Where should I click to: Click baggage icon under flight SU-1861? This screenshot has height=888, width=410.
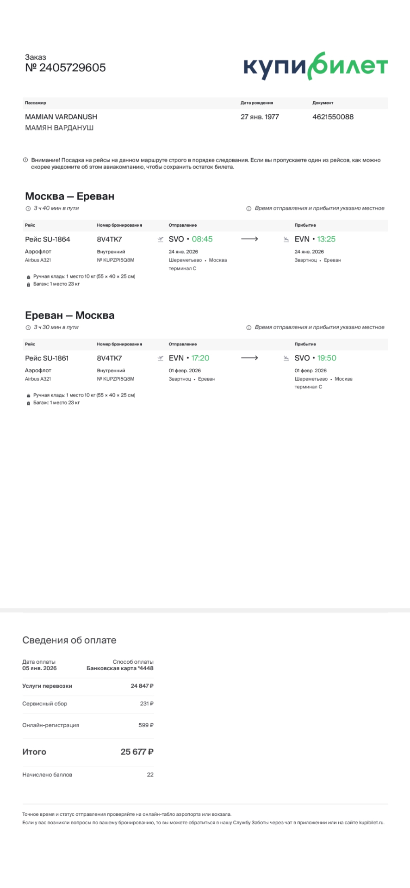pyautogui.click(x=28, y=403)
